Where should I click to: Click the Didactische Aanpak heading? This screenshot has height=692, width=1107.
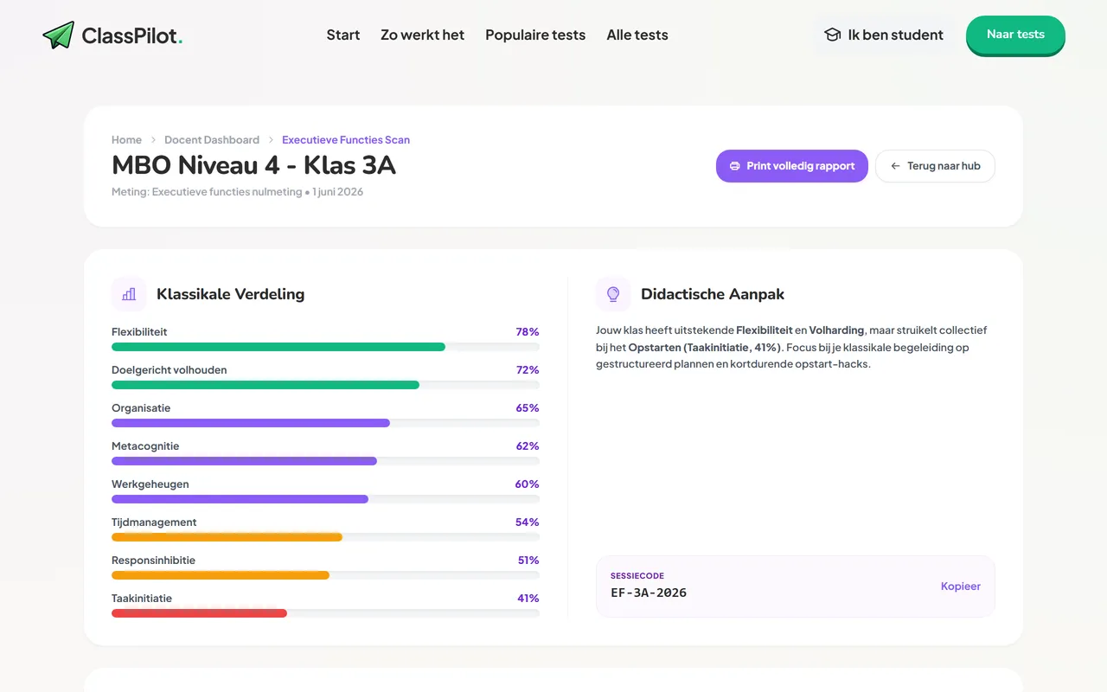pyautogui.click(x=713, y=294)
